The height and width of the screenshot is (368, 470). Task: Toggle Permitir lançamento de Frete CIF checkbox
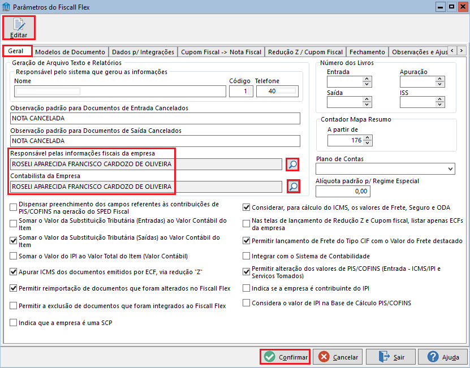point(246,241)
